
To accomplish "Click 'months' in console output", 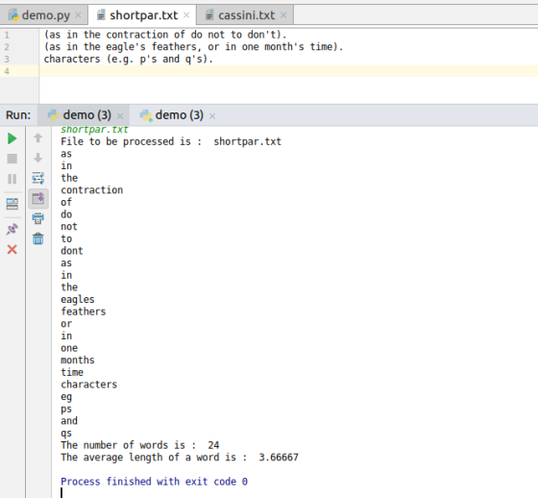I will [x=78, y=360].
